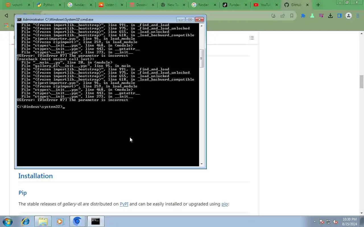Open a new browser tab with plus
Viewport: 364px width, 227px height.
[x=318, y=5]
